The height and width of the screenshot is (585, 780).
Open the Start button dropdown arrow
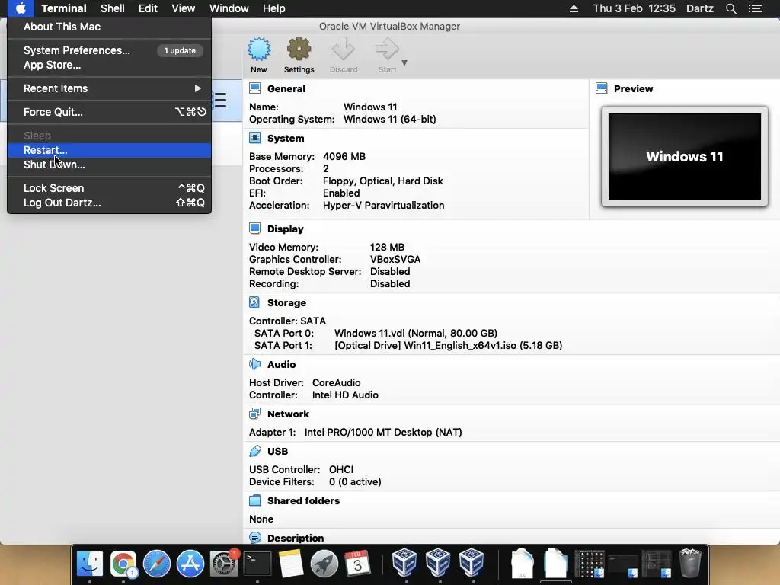pyautogui.click(x=404, y=62)
